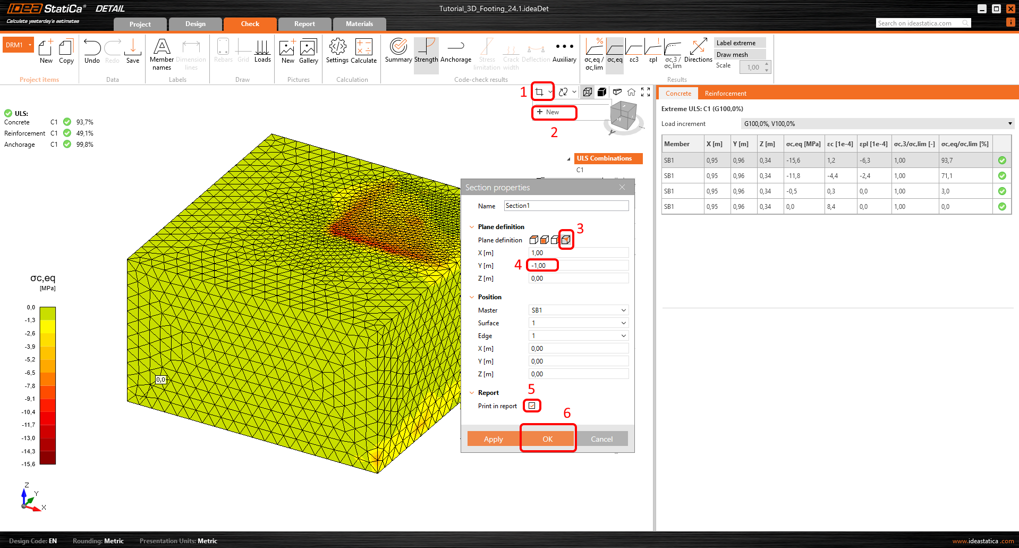
Task: Click the Calculate icon in ribbon
Action: (x=363, y=51)
